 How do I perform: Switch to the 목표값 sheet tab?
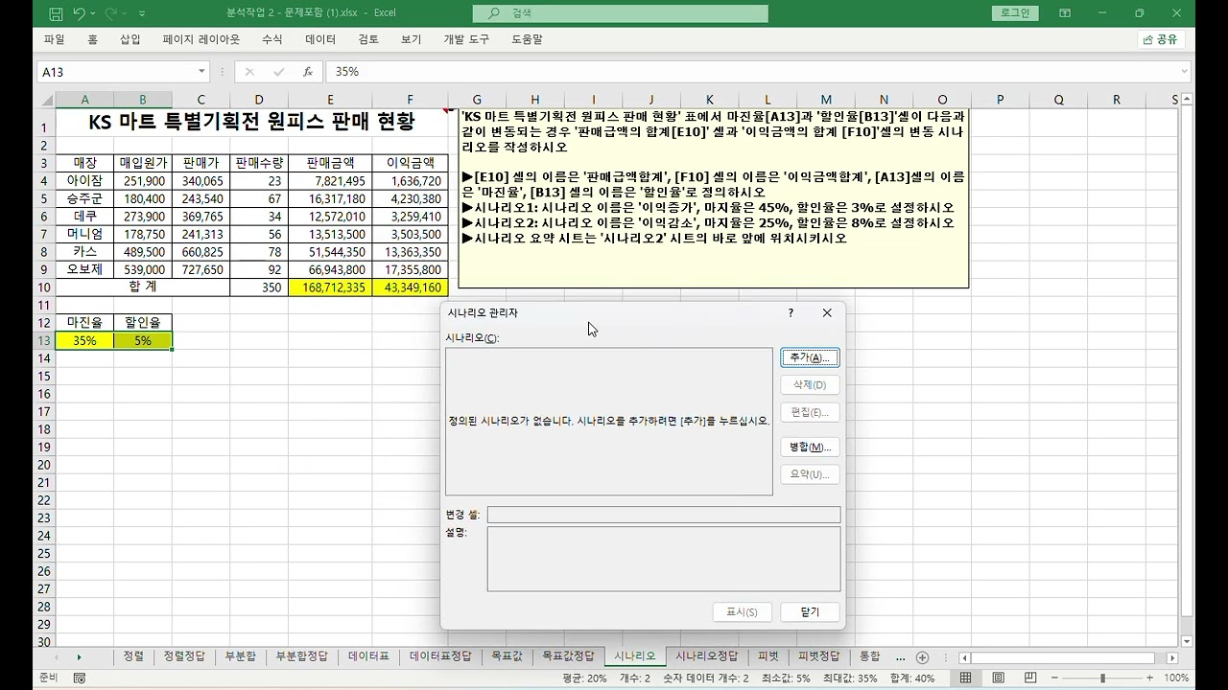tap(506, 656)
